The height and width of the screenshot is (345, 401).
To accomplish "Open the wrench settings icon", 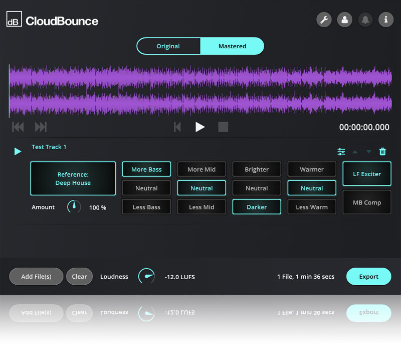I will click(x=324, y=20).
